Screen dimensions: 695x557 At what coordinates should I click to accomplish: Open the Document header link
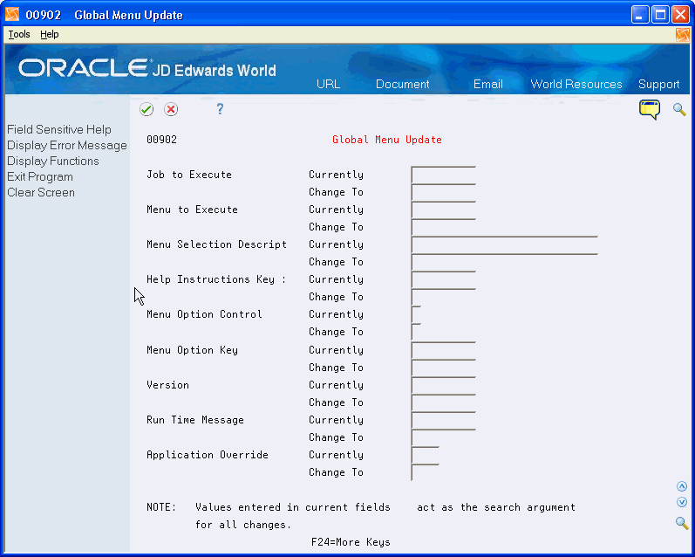click(403, 85)
